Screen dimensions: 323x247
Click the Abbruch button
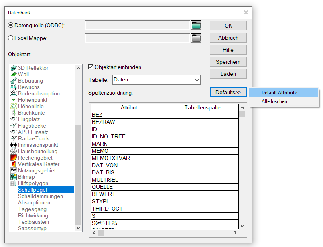(x=228, y=38)
